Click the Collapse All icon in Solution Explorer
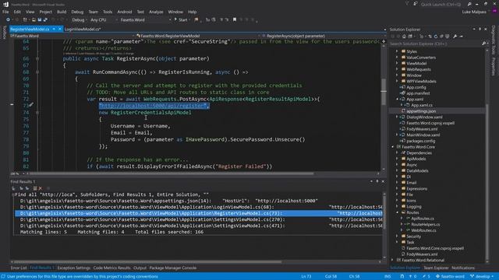 (x=441, y=37)
